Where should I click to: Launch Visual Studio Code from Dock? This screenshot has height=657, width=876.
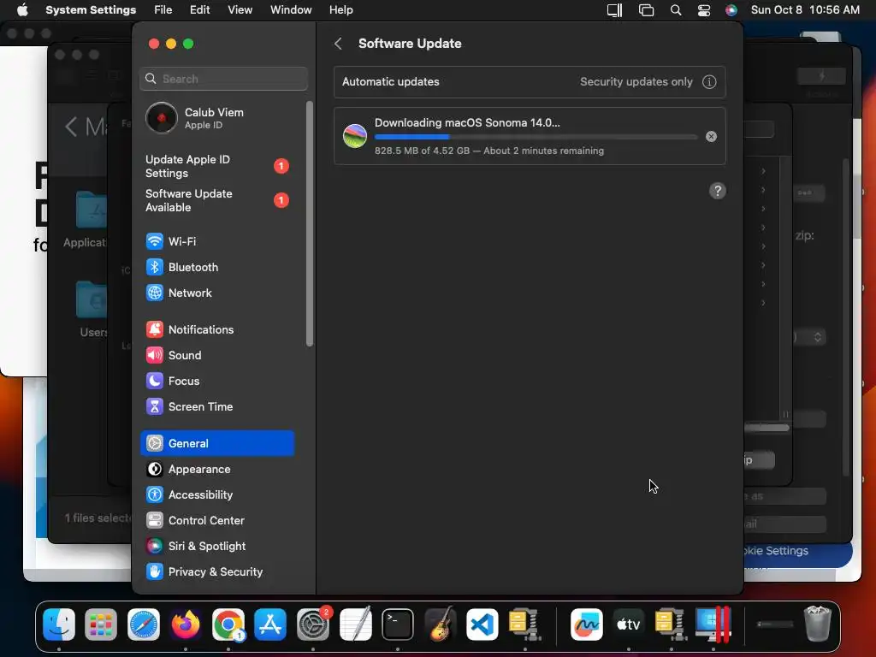(482, 624)
